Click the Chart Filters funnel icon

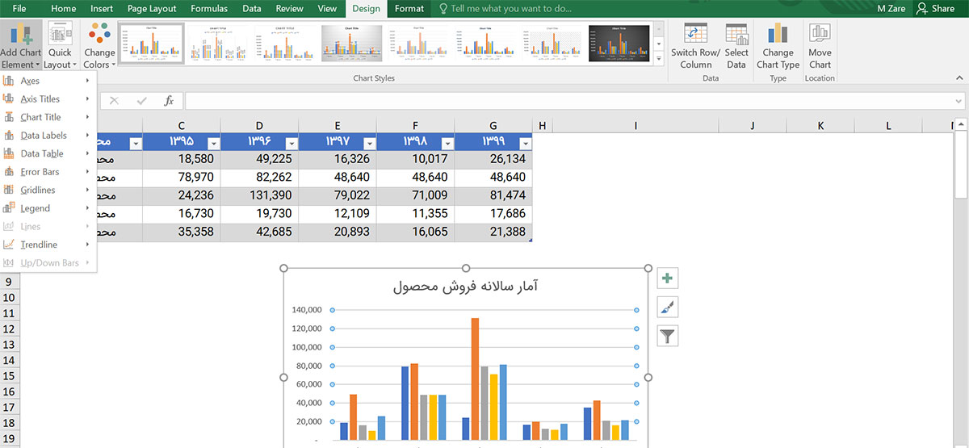pos(667,336)
